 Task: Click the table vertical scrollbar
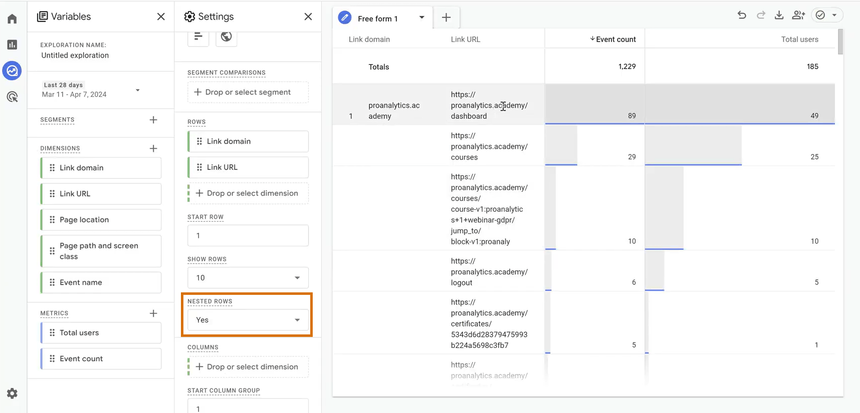pyautogui.click(x=840, y=42)
